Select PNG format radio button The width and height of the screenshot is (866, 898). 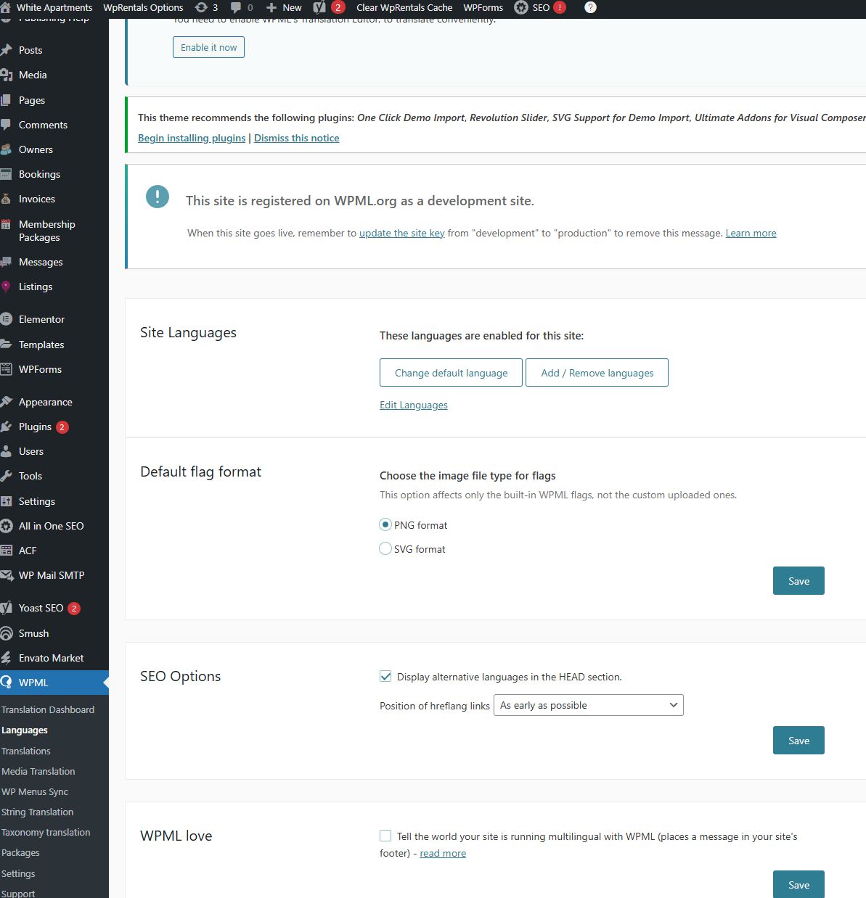tap(385, 524)
